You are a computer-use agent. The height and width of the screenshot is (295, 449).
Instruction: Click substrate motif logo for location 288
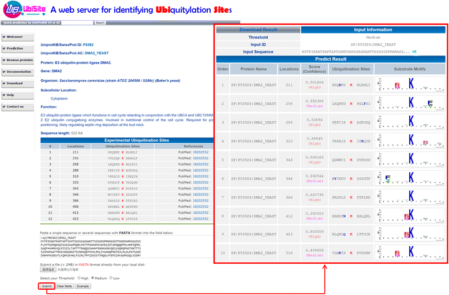point(410,122)
